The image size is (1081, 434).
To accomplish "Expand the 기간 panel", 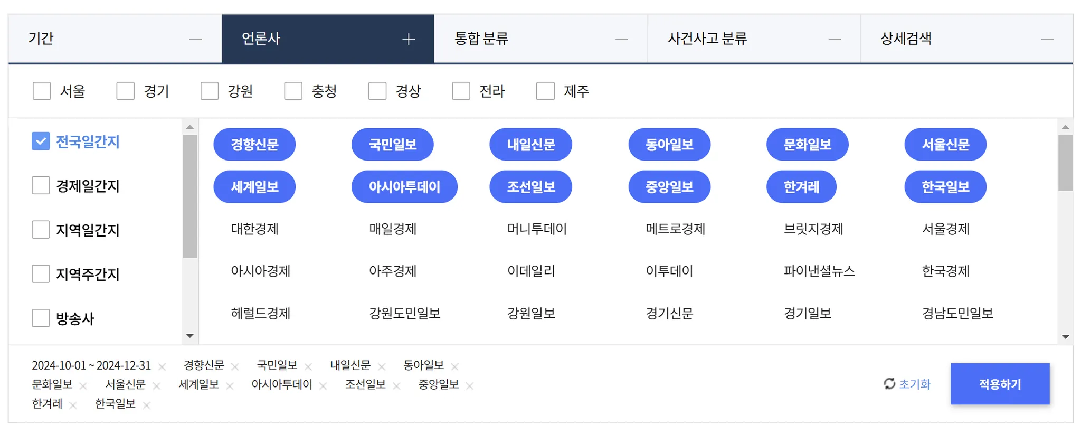I will tap(196, 39).
